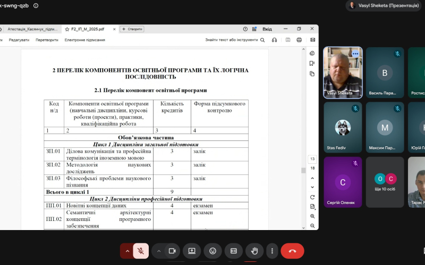Viewport: 425px width, 265px height.
Task: Click the current page number 13 box
Action: 312,159
